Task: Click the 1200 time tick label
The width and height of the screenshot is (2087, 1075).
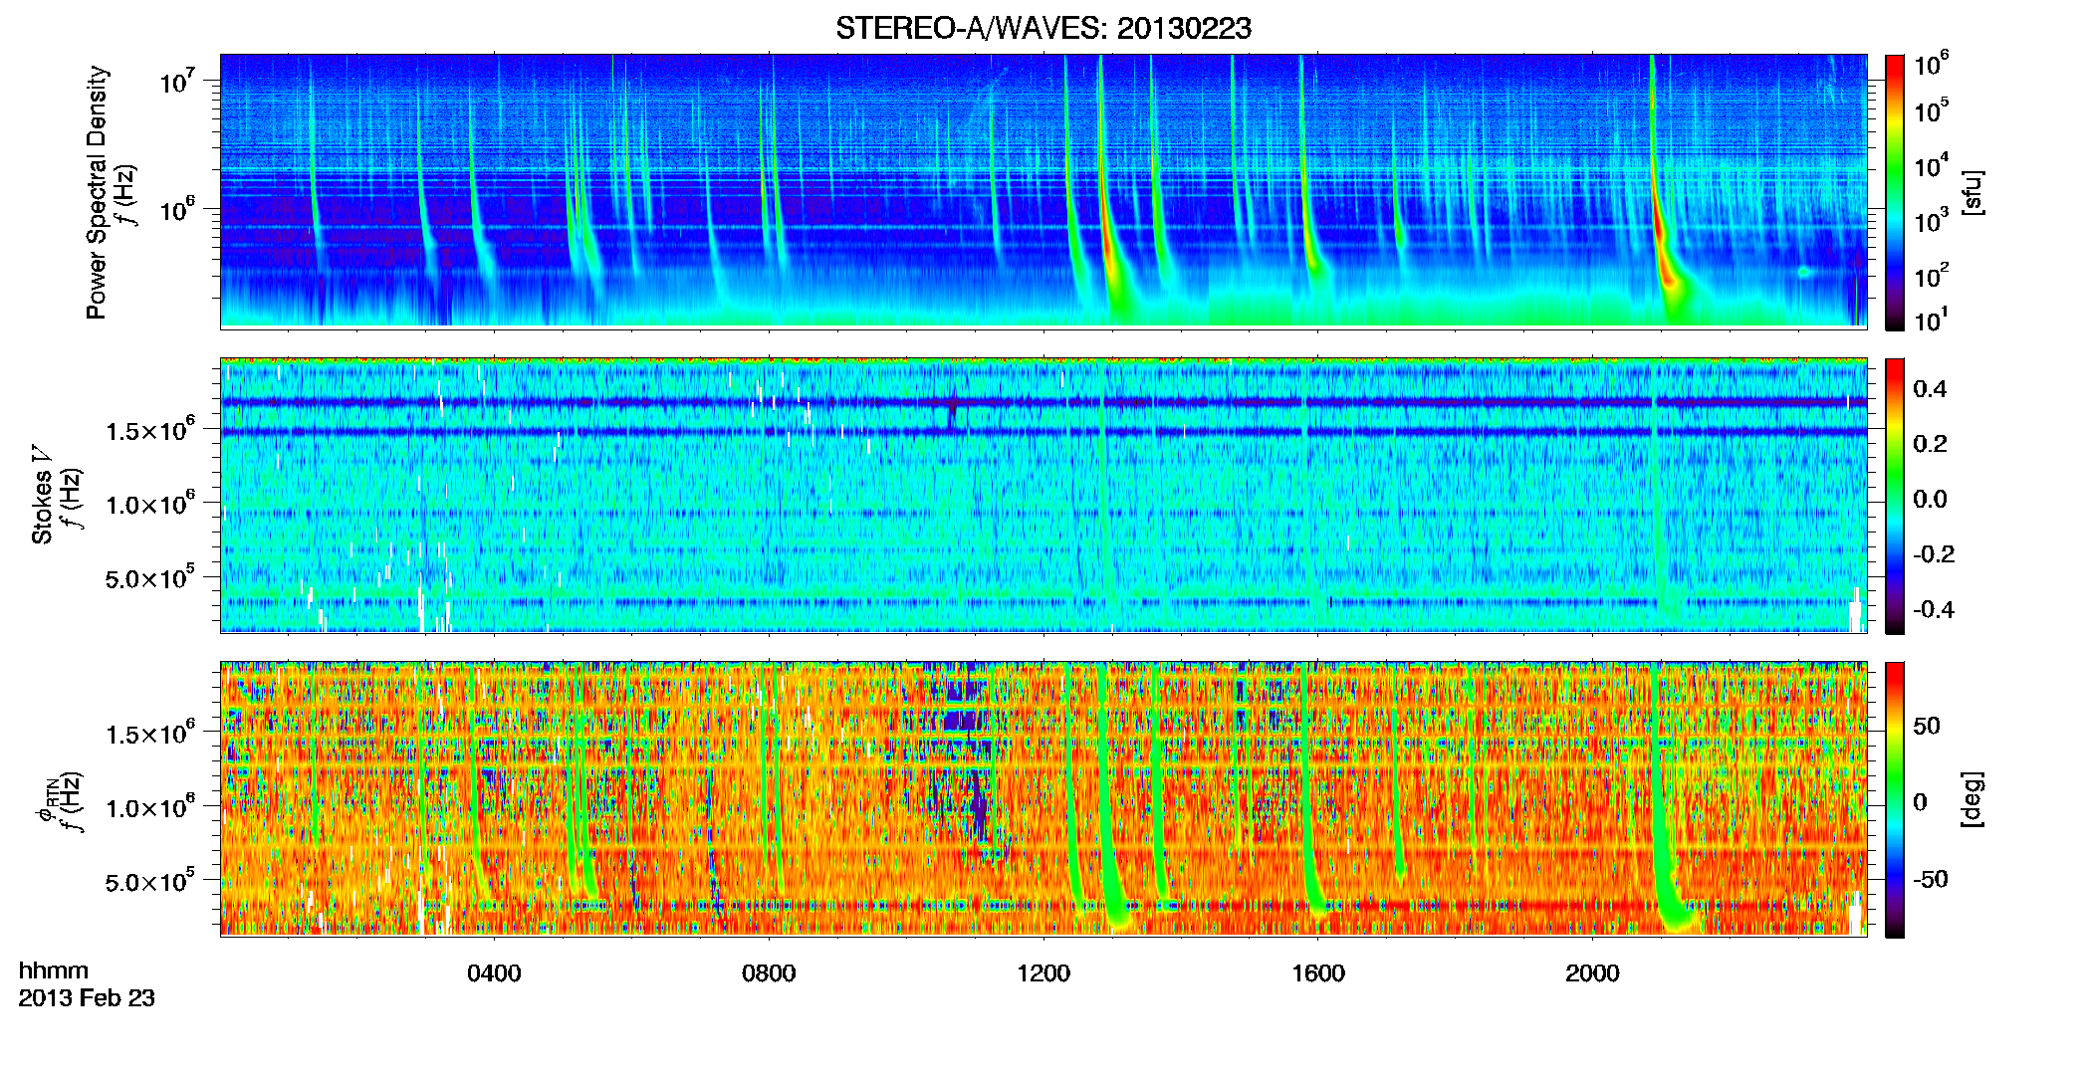Action: coord(1043,973)
